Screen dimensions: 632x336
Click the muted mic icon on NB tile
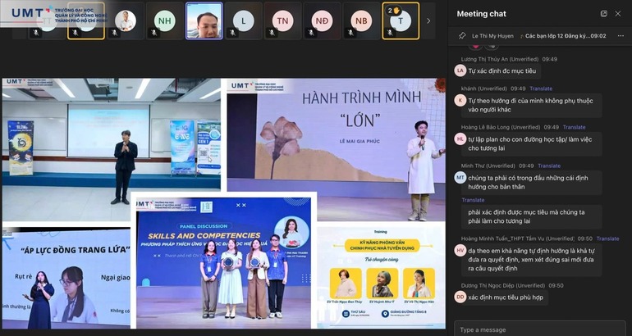(350, 33)
